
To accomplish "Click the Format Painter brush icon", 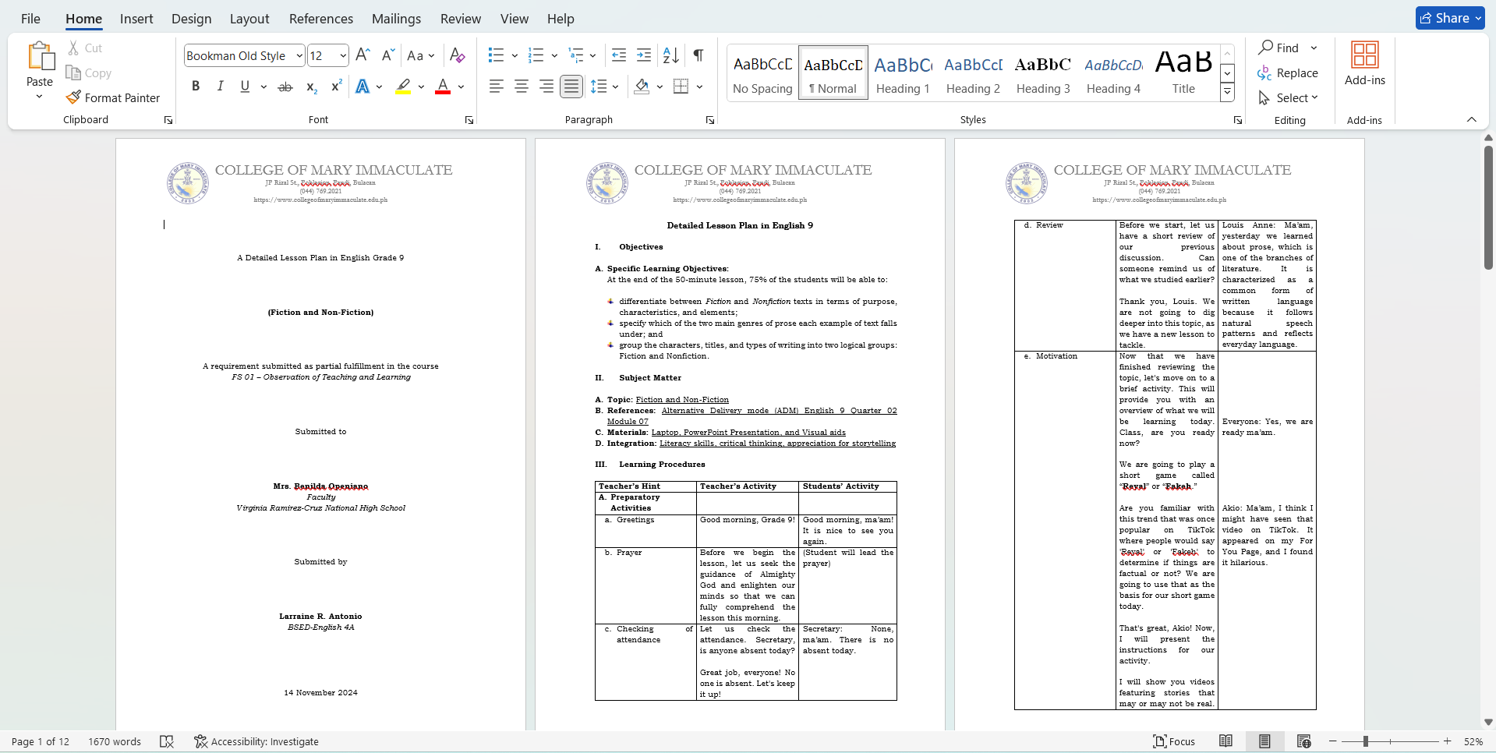I will (73, 97).
